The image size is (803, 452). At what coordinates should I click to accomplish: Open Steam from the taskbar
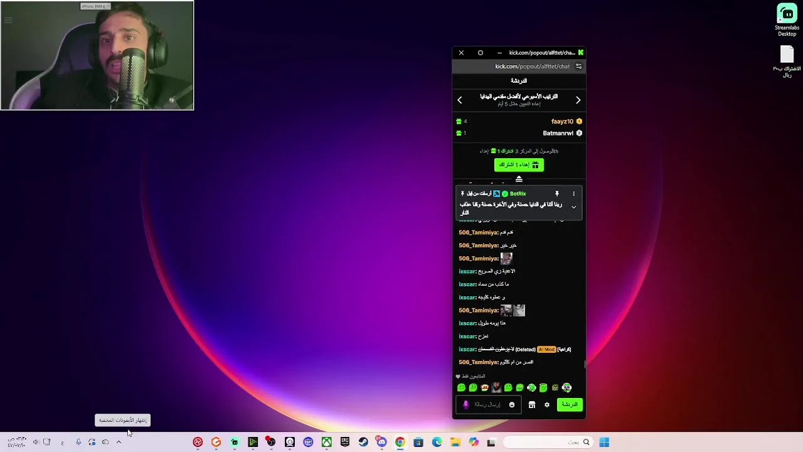[x=363, y=442]
